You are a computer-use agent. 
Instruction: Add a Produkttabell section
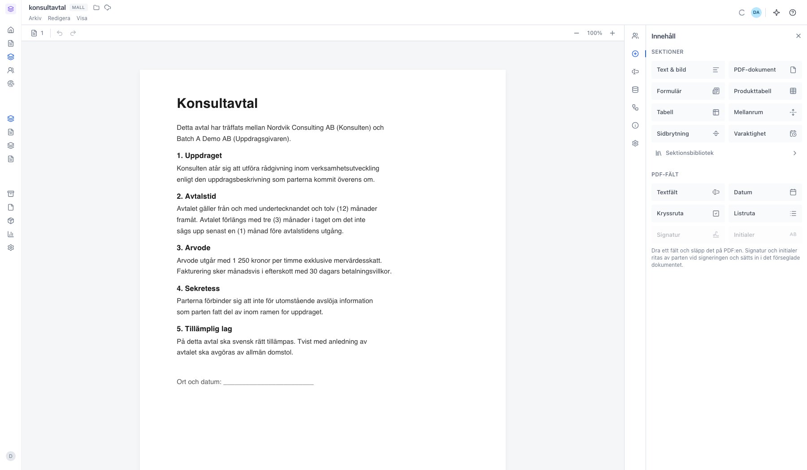765,91
